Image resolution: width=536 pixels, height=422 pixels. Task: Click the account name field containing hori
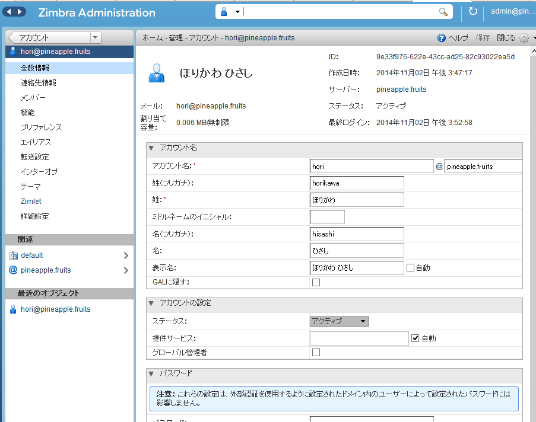[x=372, y=167]
